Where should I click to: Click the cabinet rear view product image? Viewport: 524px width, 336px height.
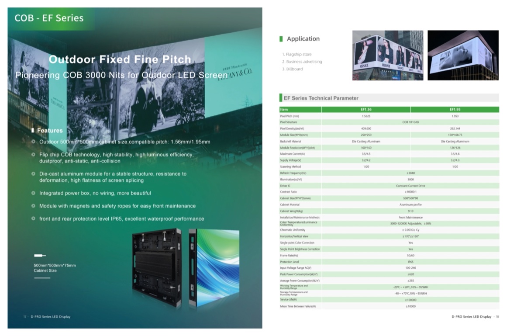(x=156, y=267)
